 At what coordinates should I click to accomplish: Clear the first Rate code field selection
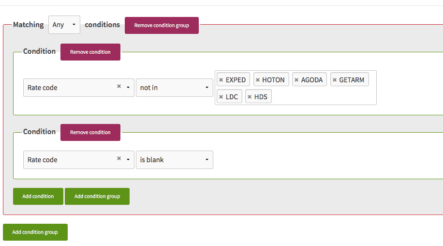pos(119,86)
